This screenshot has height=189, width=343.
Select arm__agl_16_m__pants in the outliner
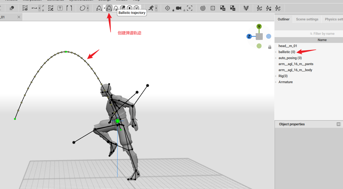[296, 64]
